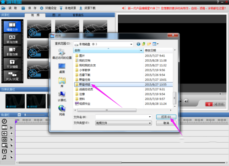229x166 pixels.
Task: Open the view menu dropdown arrow in dialog
Action: click(x=158, y=44)
